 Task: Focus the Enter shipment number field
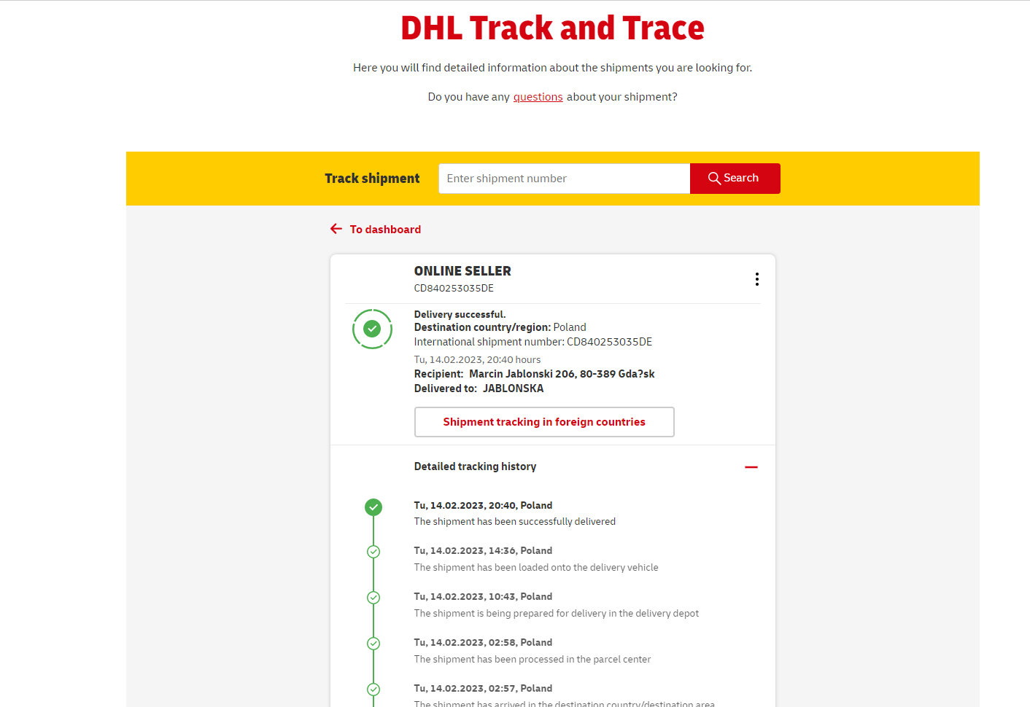564,179
